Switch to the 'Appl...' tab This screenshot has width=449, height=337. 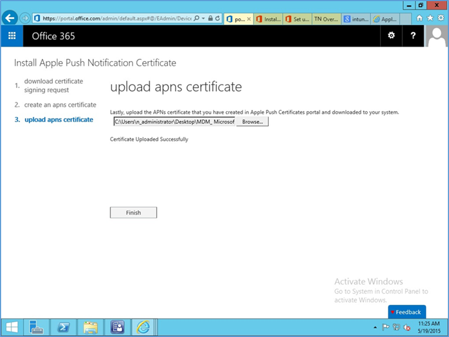click(385, 19)
